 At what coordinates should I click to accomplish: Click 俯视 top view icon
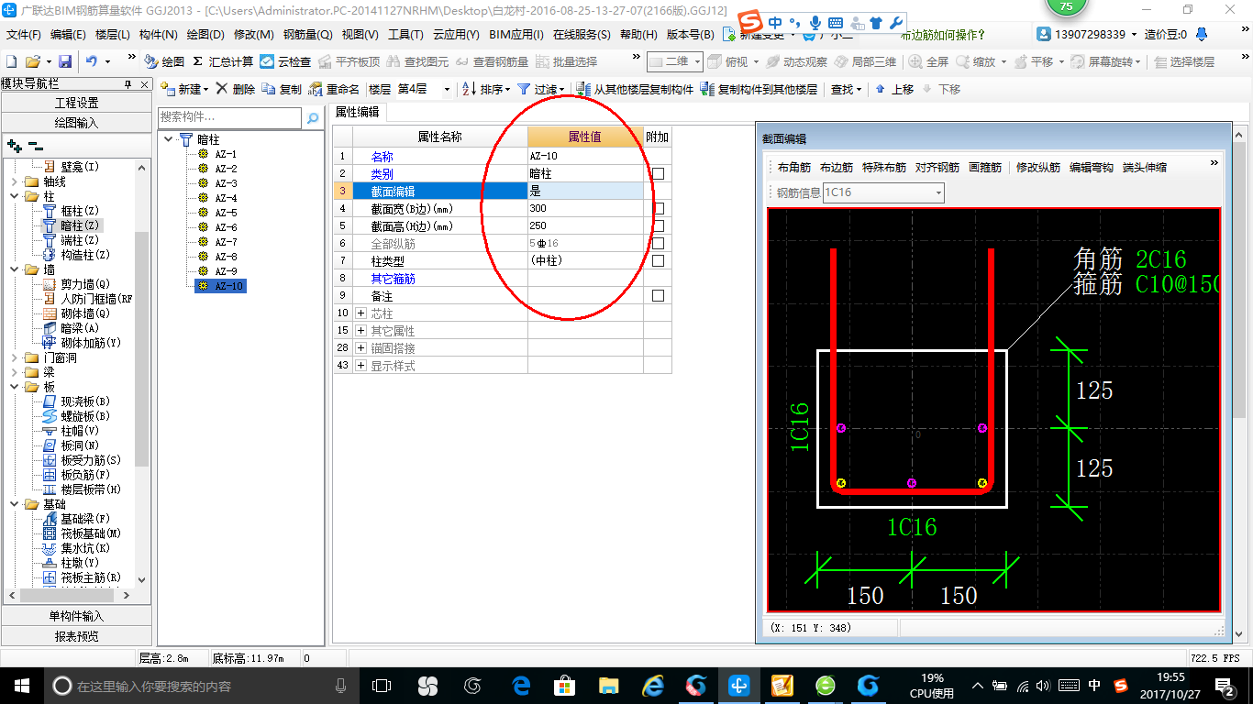715,61
